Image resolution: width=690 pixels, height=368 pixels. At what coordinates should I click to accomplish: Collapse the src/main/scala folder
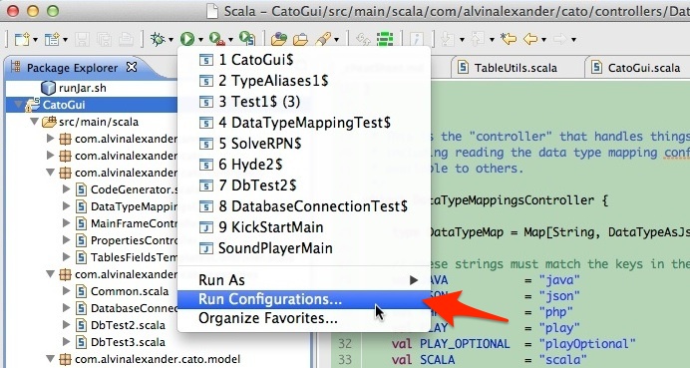[x=34, y=121]
